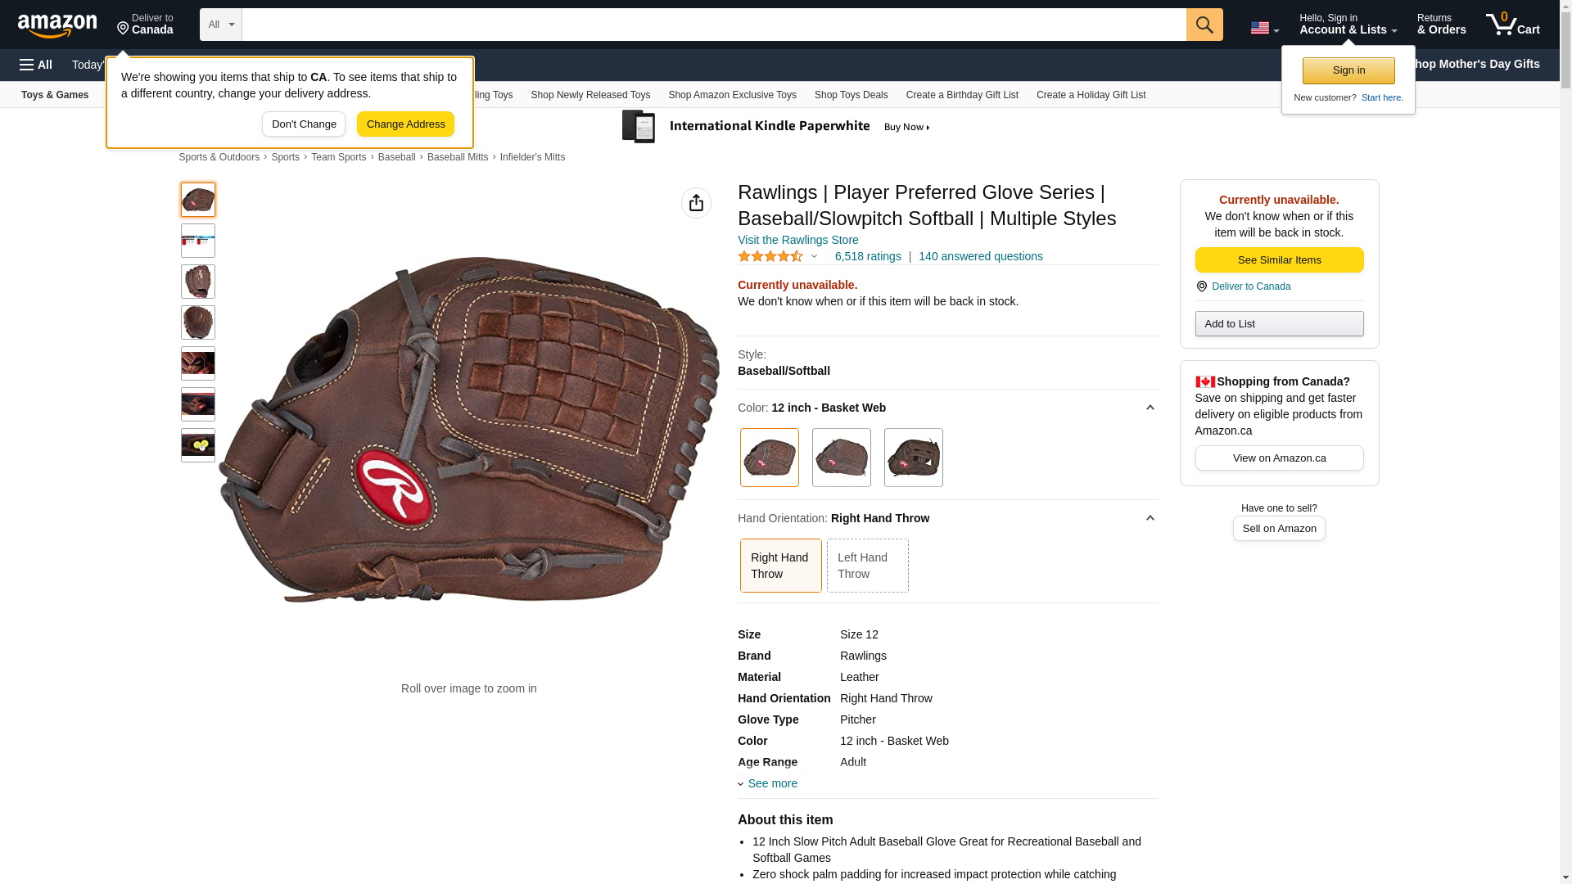This screenshot has width=1572, height=884.
Task: Click the search text input field
Action: 713,25
